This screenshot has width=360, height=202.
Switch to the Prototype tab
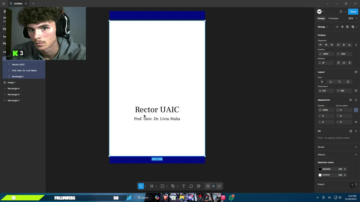[x=333, y=19]
